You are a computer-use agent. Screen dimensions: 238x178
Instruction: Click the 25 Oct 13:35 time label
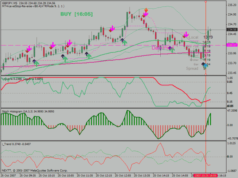point(142,176)
